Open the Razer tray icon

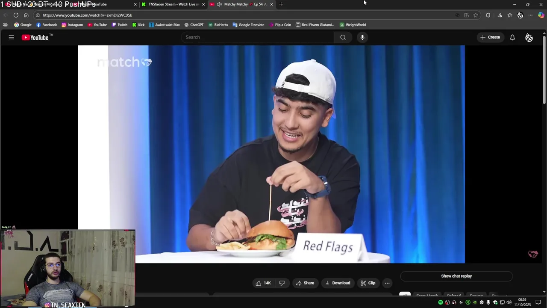point(468,302)
